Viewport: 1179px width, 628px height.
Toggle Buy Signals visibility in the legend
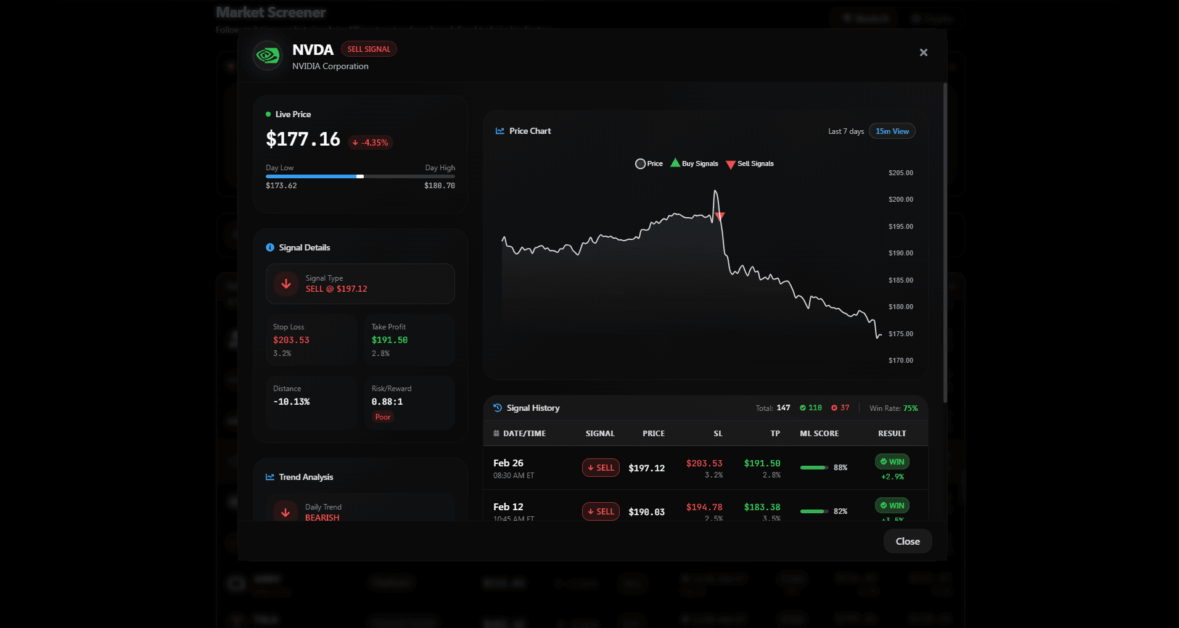pos(694,163)
